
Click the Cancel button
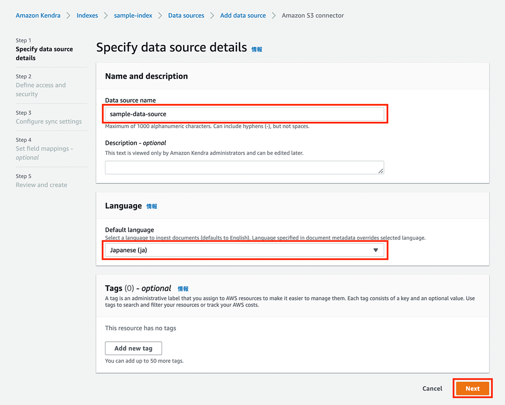coord(432,388)
